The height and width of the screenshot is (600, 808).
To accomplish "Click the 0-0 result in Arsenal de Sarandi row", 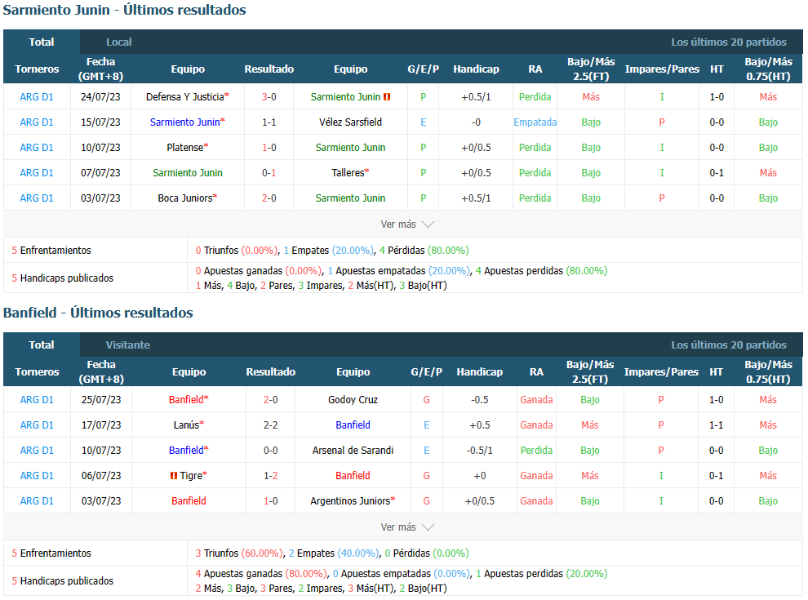I will click(270, 450).
